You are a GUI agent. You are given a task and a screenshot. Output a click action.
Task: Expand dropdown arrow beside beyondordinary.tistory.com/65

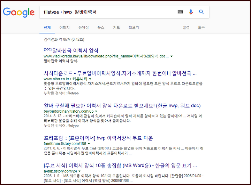(96, 111)
